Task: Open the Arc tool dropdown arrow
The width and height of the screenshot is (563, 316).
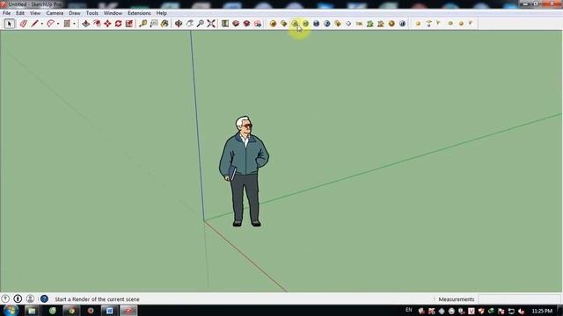Action: [x=58, y=24]
